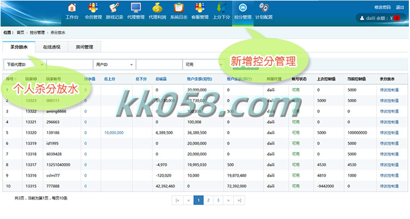This screenshot has width=410, height=219.
Task: Click the 上次控制值 column header
Action: tap(326, 79)
